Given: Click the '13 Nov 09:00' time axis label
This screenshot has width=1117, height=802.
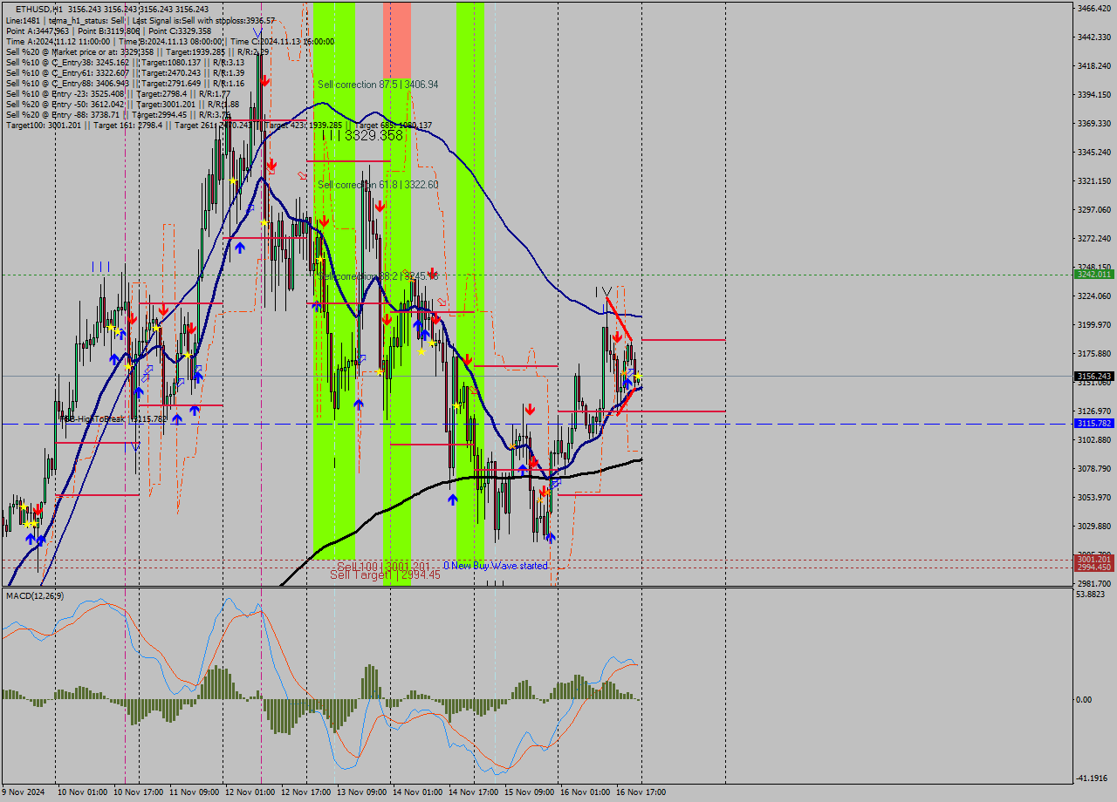Looking at the screenshot, I should click(x=362, y=792).
